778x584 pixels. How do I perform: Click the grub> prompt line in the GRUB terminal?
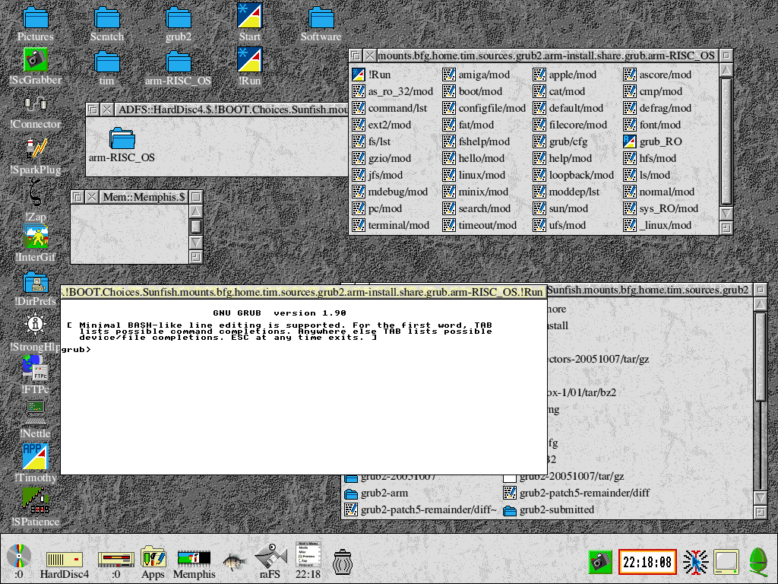(x=77, y=350)
